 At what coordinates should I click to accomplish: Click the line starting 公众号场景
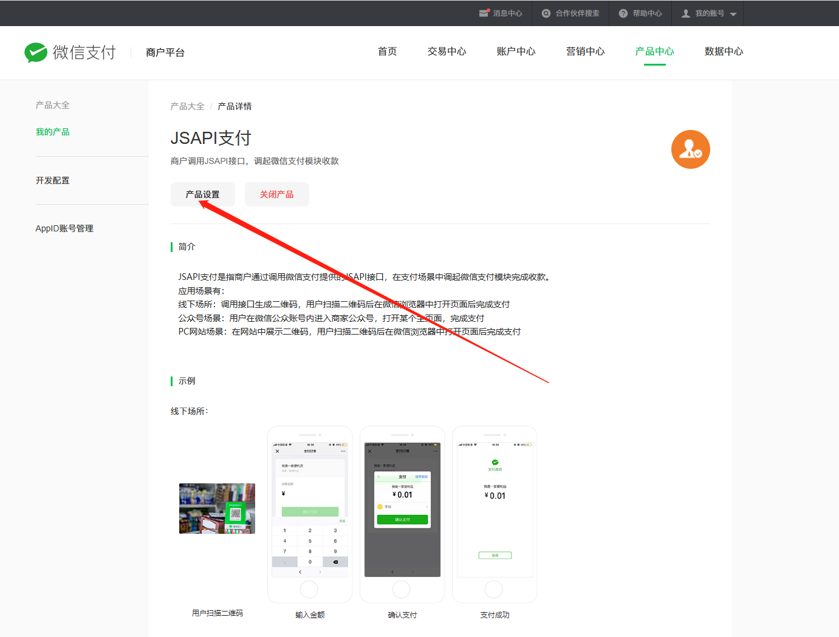pos(331,318)
